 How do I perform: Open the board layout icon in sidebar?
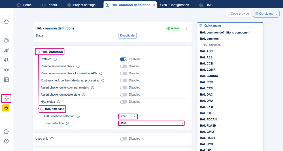[x=6, y=79]
